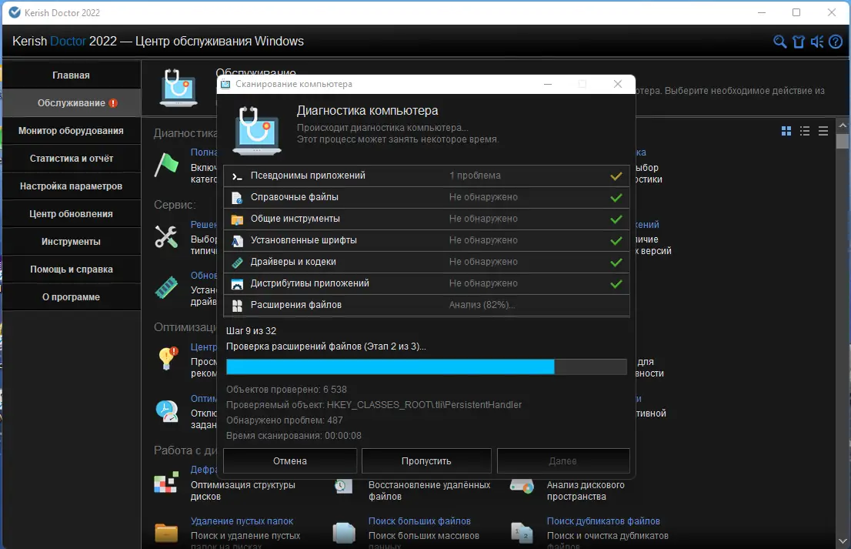Open the search magnifier icon in header
851x549 pixels.
tap(779, 42)
